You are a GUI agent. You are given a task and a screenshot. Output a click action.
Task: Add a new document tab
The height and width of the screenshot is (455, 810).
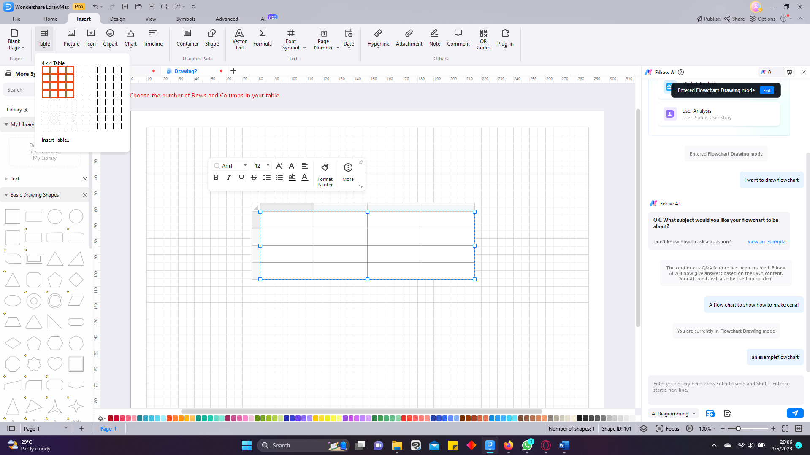[x=233, y=71]
